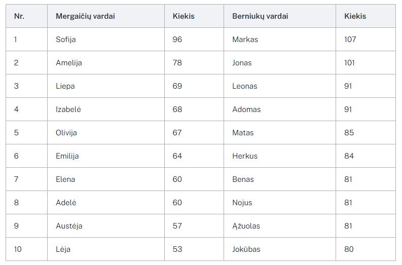402x265 pixels.
Task: Click the boy name Ąžuolas
Action: 246,226
